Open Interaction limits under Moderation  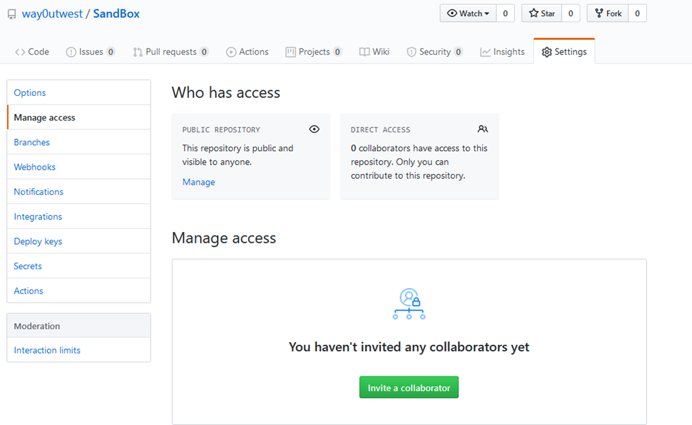[x=47, y=350]
